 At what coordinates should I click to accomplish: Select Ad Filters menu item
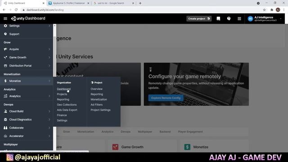[x=96, y=104]
